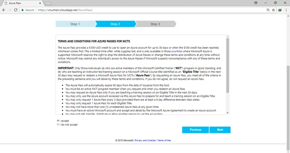The image size is (290, 153).
Task: Click the Eligible Title bold text
Action: [191, 72]
